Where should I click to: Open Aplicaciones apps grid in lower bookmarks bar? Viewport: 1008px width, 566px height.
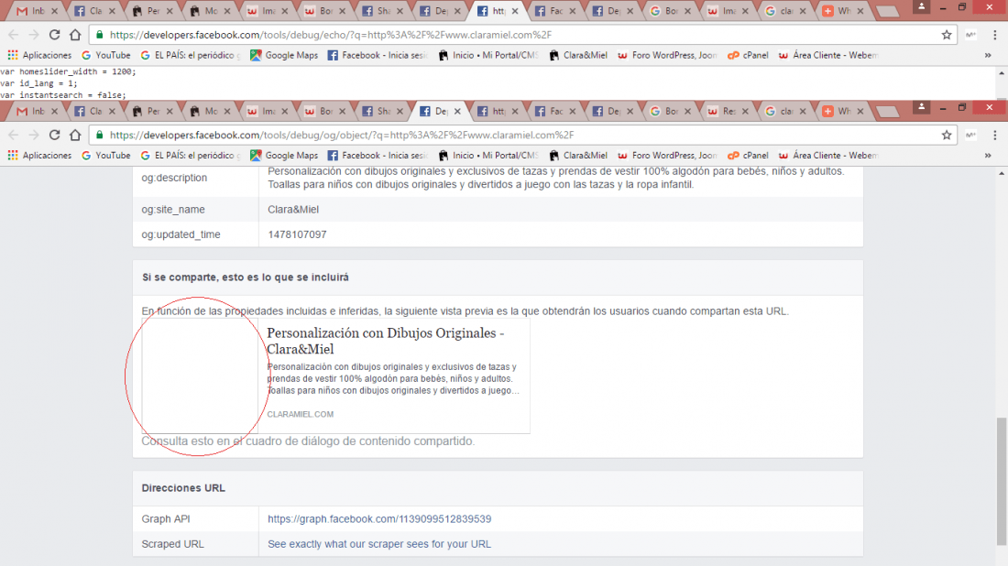click(x=39, y=156)
